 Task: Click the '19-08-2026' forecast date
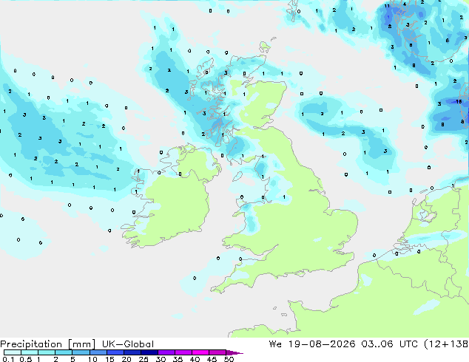322,344
